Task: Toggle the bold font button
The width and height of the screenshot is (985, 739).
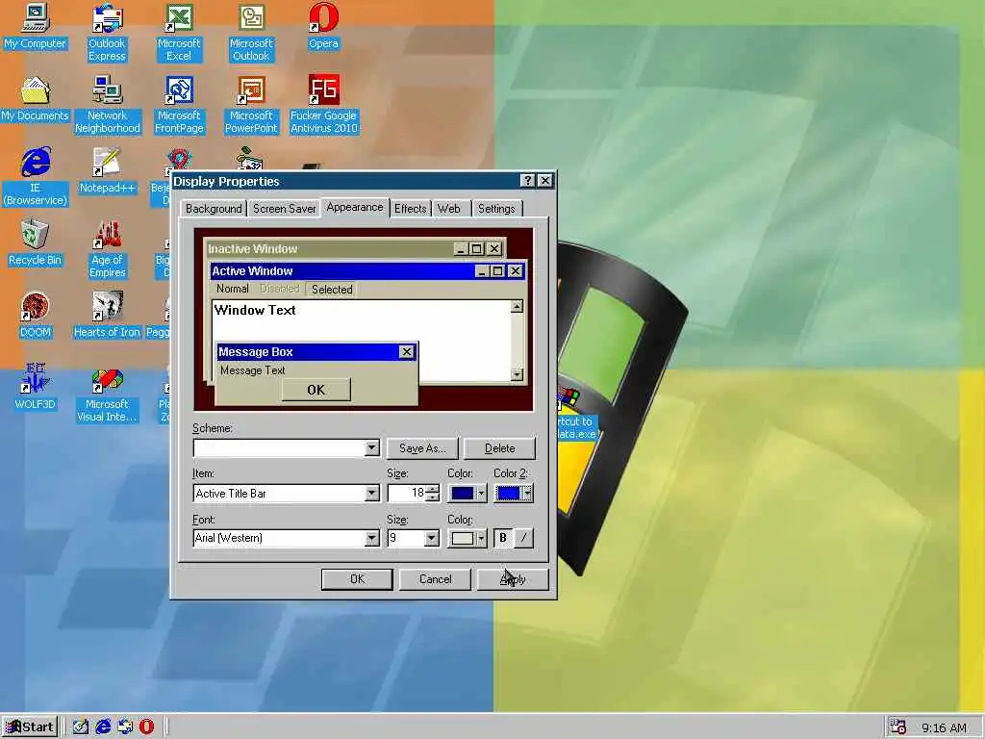Action: [x=502, y=538]
